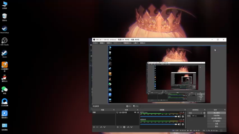Open the Steam desktop shortcut

tap(4, 54)
